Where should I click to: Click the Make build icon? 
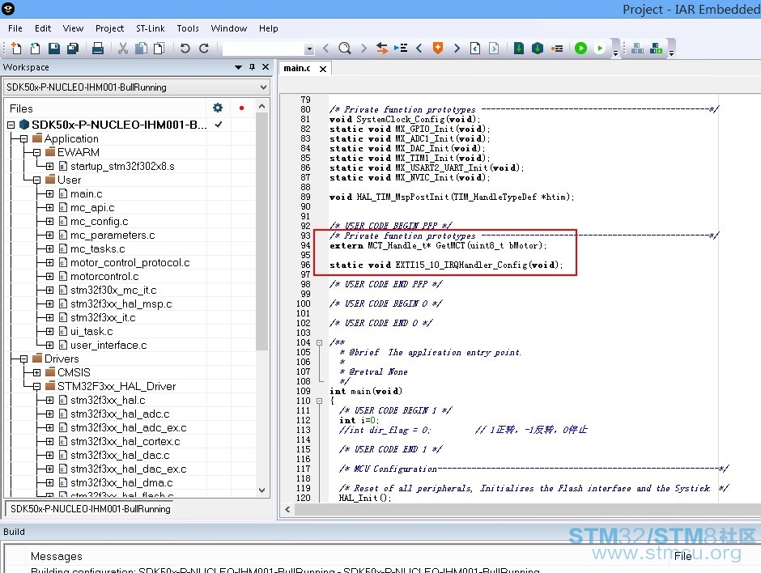point(538,48)
